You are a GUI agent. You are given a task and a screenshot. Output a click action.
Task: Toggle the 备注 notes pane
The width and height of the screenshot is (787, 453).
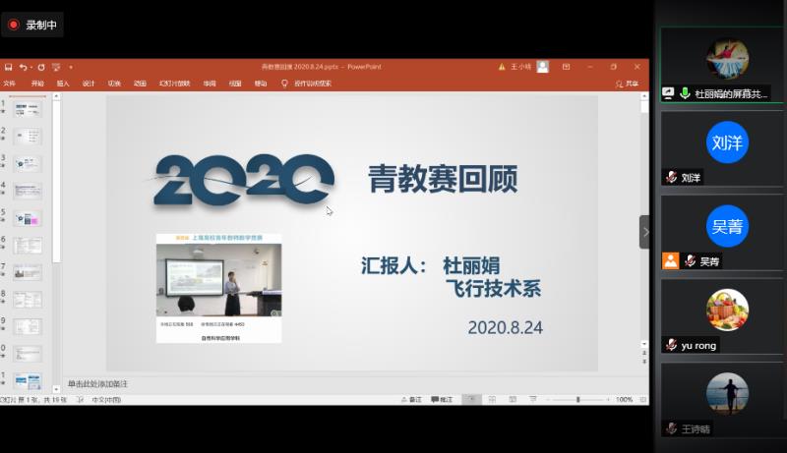(x=411, y=400)
